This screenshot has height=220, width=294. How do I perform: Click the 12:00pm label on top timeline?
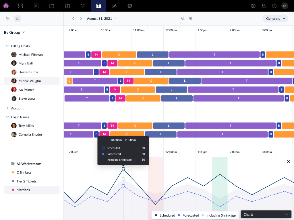click(171, 30)
